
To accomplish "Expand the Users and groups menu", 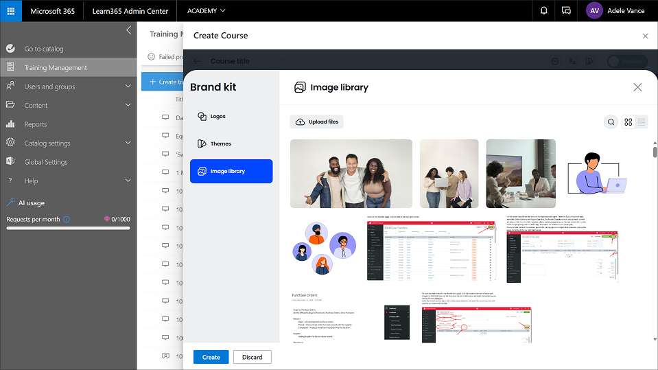I will 128,86.
